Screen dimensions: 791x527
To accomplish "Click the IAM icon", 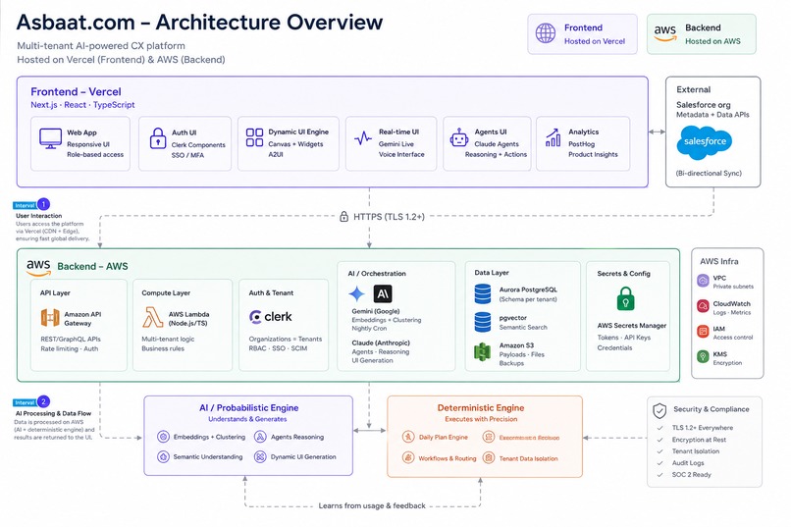I will pyautogui.click(x=704, y=332).
